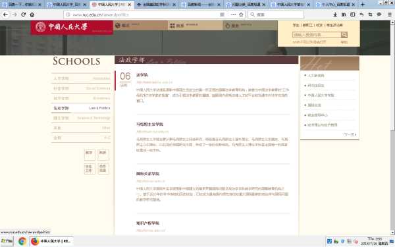
Task: Click the browser forward arrow
Action: [x=14, y=14]
